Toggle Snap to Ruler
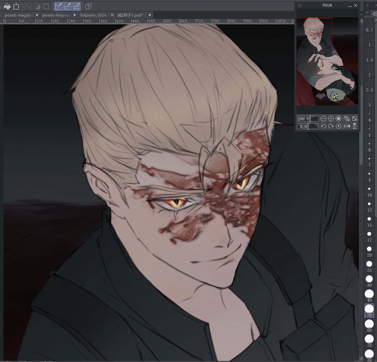The width and height of the screenshot is (377, 362). tap(58, 6)
